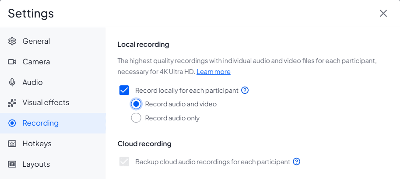Click the Camera icon in sidebar
Screen dimensions: 400x179
pyautogui.click(x=12, y=62)
